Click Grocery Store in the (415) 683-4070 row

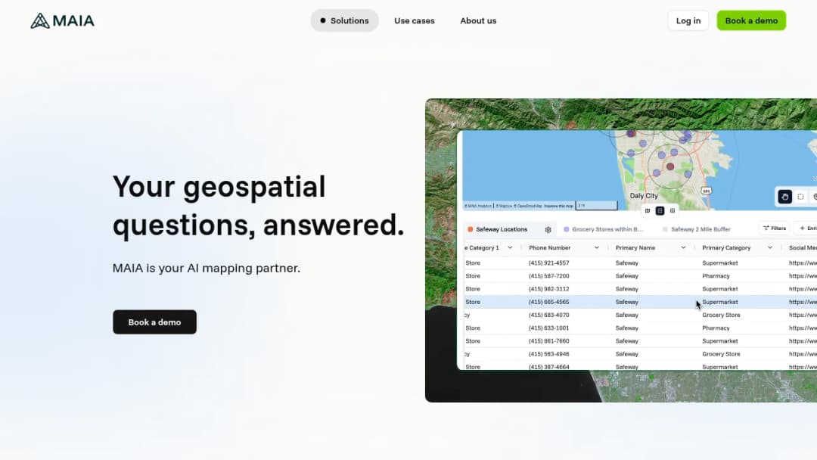721,315
